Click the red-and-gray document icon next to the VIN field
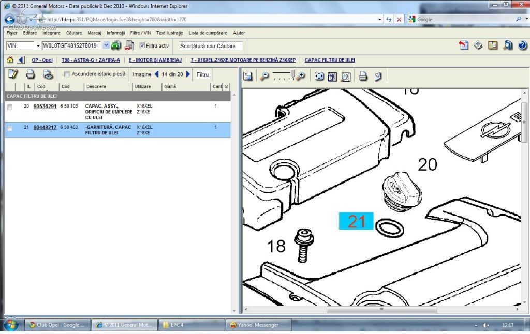Viewport: 530px width, 334px height. (129, 45)
